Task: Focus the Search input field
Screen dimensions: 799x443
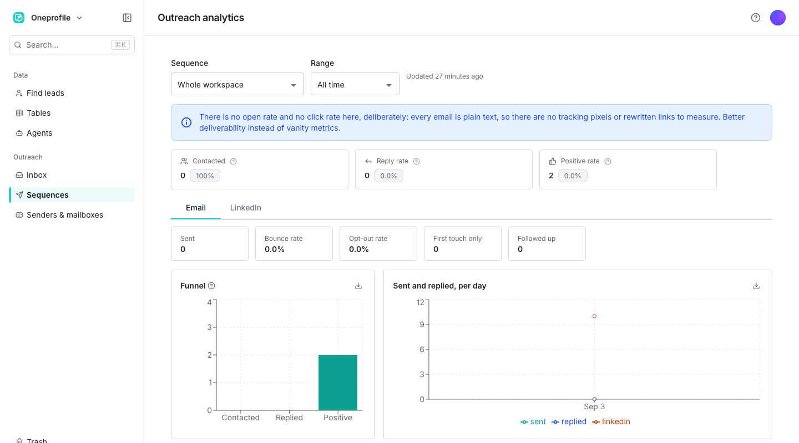Action: 72,45
